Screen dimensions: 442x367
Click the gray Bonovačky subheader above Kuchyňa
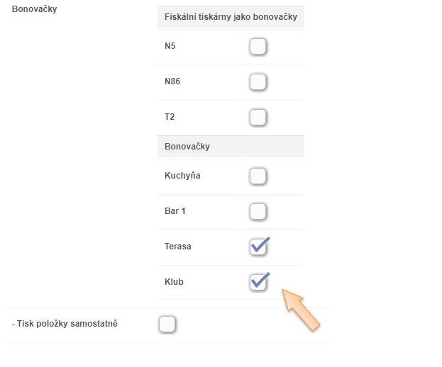click(187, 147)
